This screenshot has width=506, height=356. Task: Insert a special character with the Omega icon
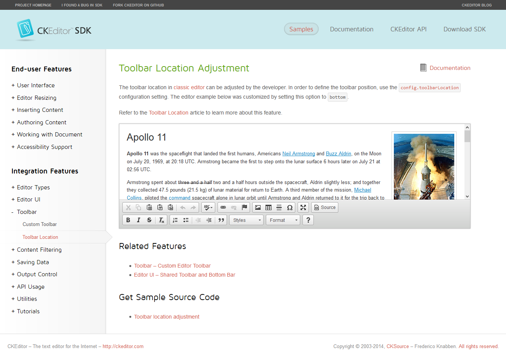point(290,207)
